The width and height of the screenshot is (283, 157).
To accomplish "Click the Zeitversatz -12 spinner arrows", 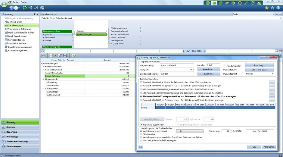I will (x=231, y=131).
